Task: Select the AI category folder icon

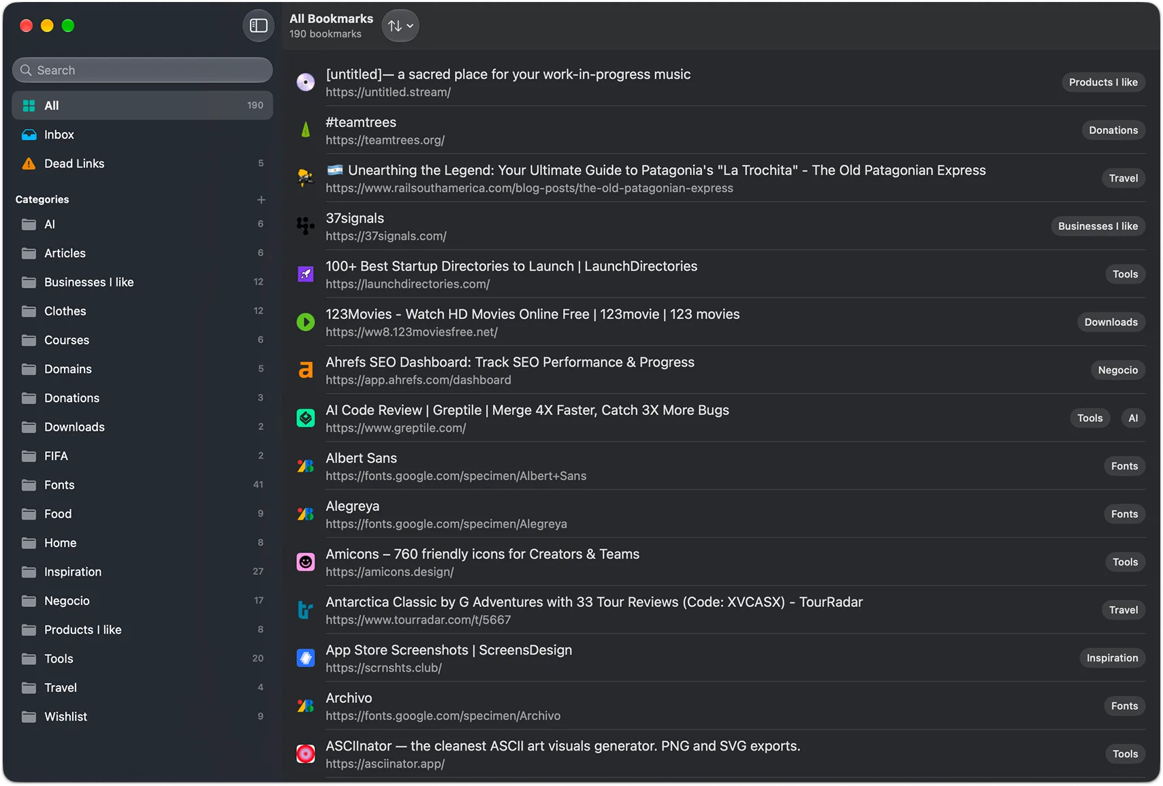Action: tap(29, 225)
